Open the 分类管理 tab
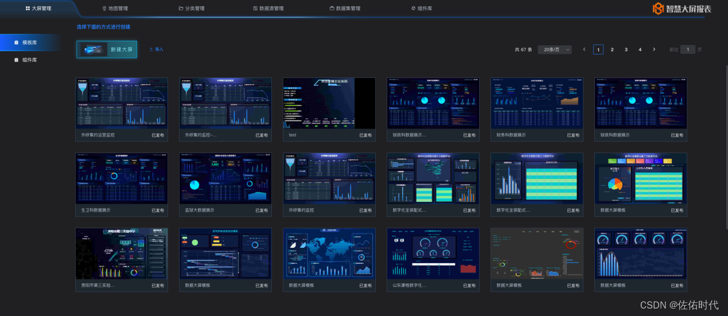Image resolution: width=728 pixels, height=316 pixels. [x=192, y=9]
